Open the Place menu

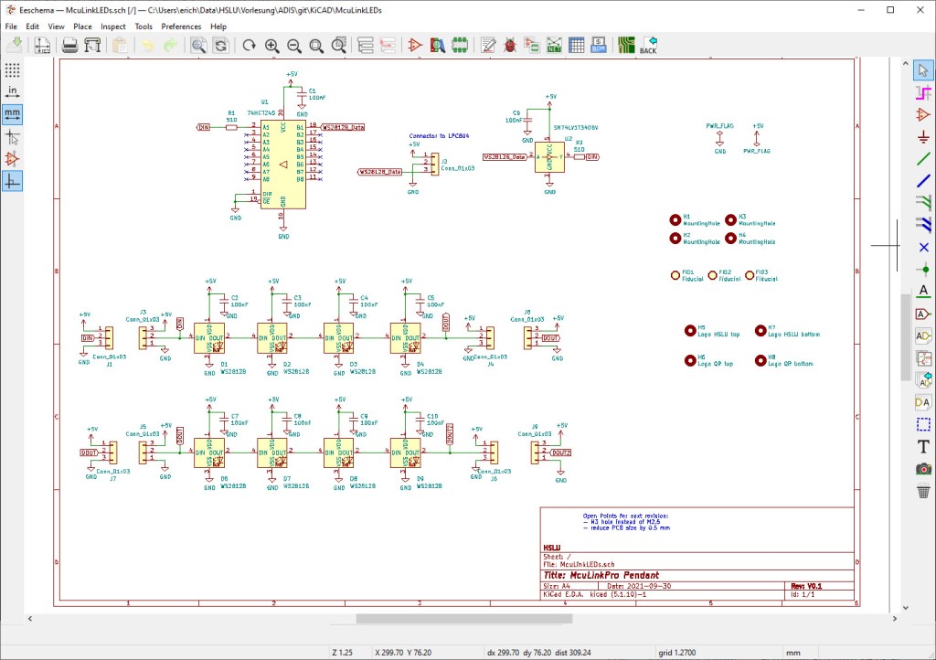(81, 27)
